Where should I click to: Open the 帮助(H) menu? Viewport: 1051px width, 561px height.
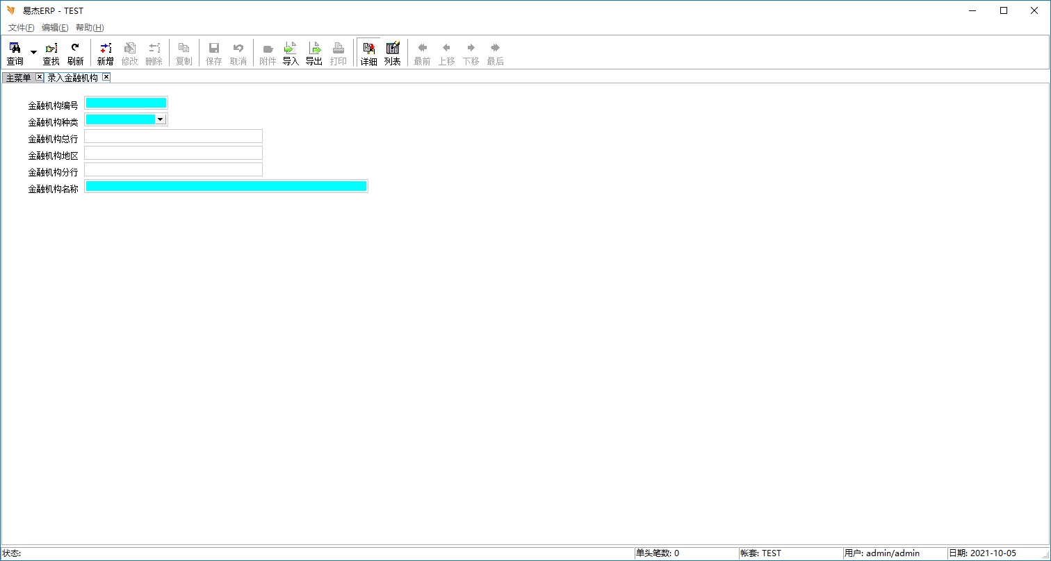pos(90,28)
